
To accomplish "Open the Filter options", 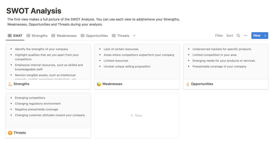I will (x=219, y=36).
